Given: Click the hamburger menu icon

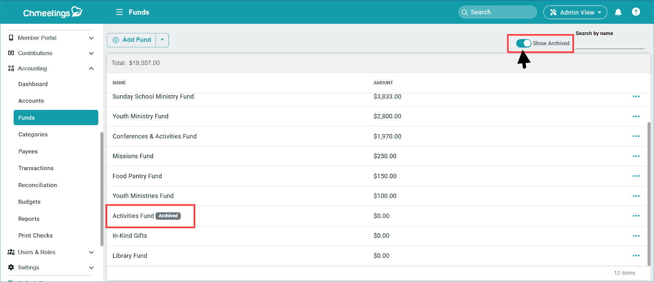Looking at the screenshot, I should (x=119, y=12).
